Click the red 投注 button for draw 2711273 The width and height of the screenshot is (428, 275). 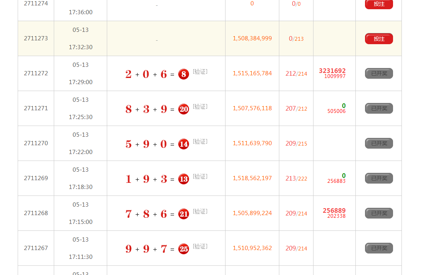[379, 39]
